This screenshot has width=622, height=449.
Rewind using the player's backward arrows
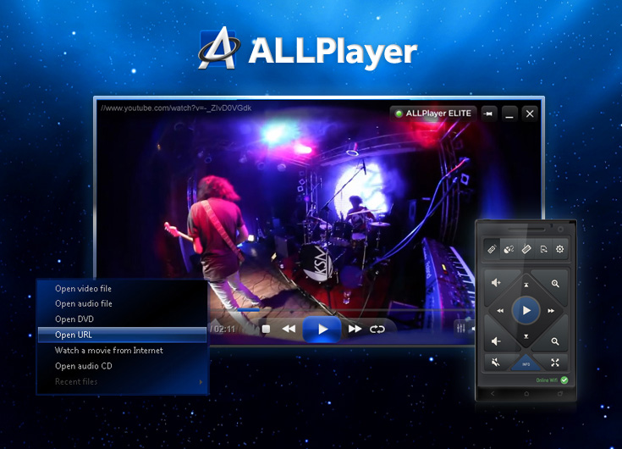pyautogui.click(x=289, y=329)
